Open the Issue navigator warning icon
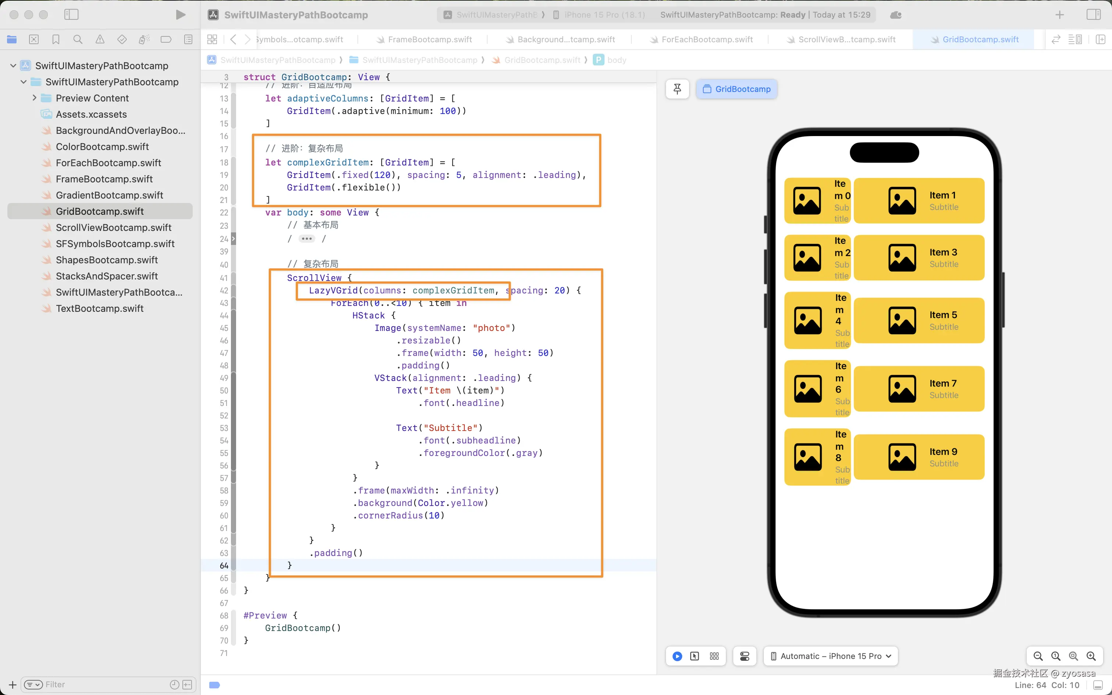1112x695 pixels. coord(100,40)
